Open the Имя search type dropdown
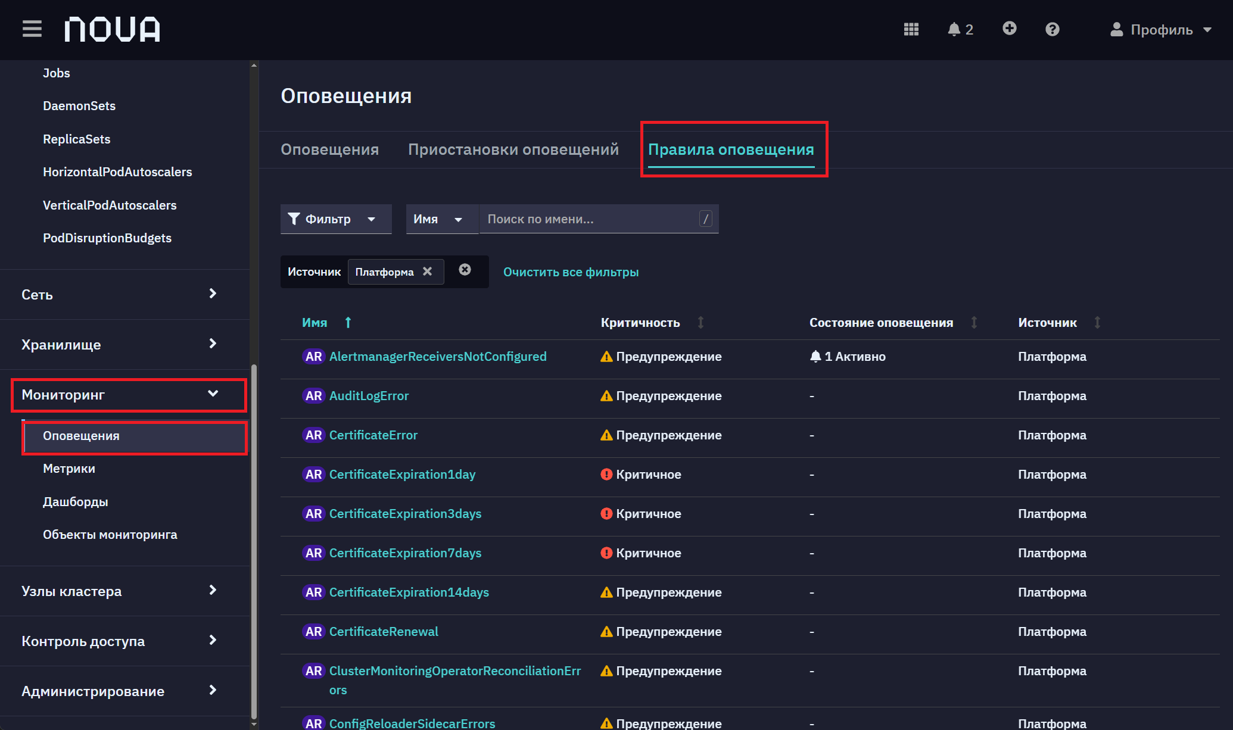The image size is (1233, 730). tap(442, 219)
